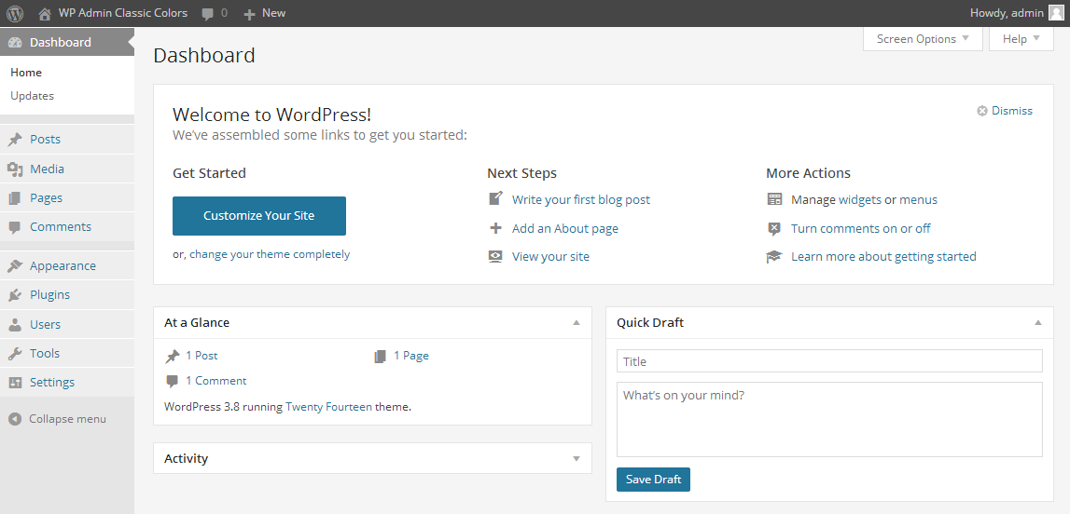This screenshot has width=1070, height=514.
Task: Click the Dashboard page heading
Action: 204,55
